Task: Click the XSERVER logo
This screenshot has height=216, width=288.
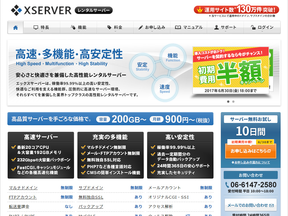Action: click(x=41, y=10)
